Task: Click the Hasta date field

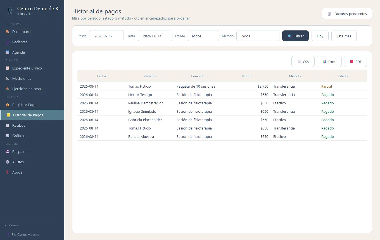Action: pos(155,36)
